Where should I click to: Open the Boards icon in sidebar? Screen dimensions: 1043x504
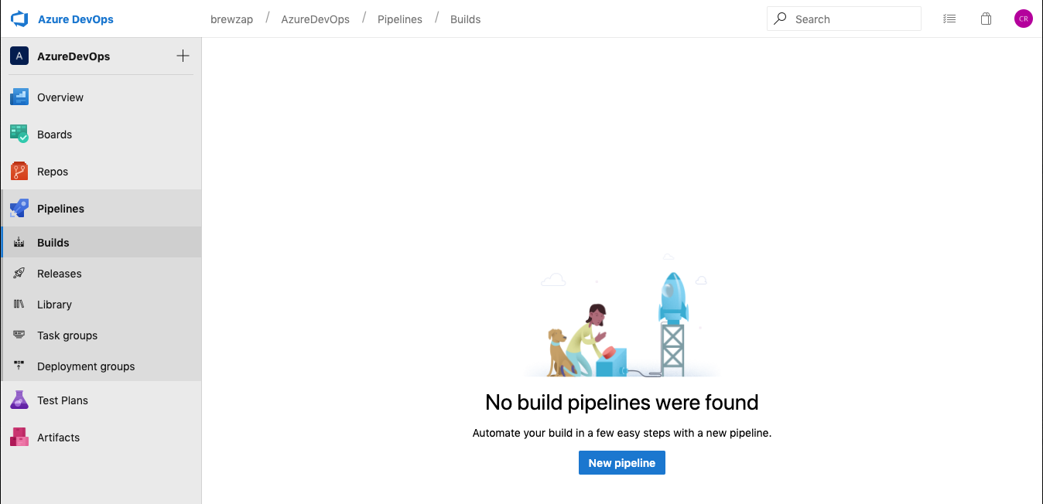(x=19, y=135)
